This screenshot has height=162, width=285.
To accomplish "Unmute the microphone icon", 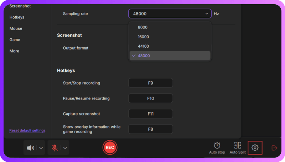I will 55,148.
